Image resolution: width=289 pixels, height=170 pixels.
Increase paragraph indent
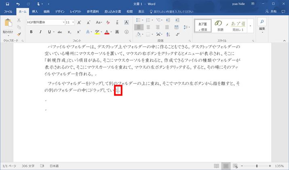click(x=177, y=20)
